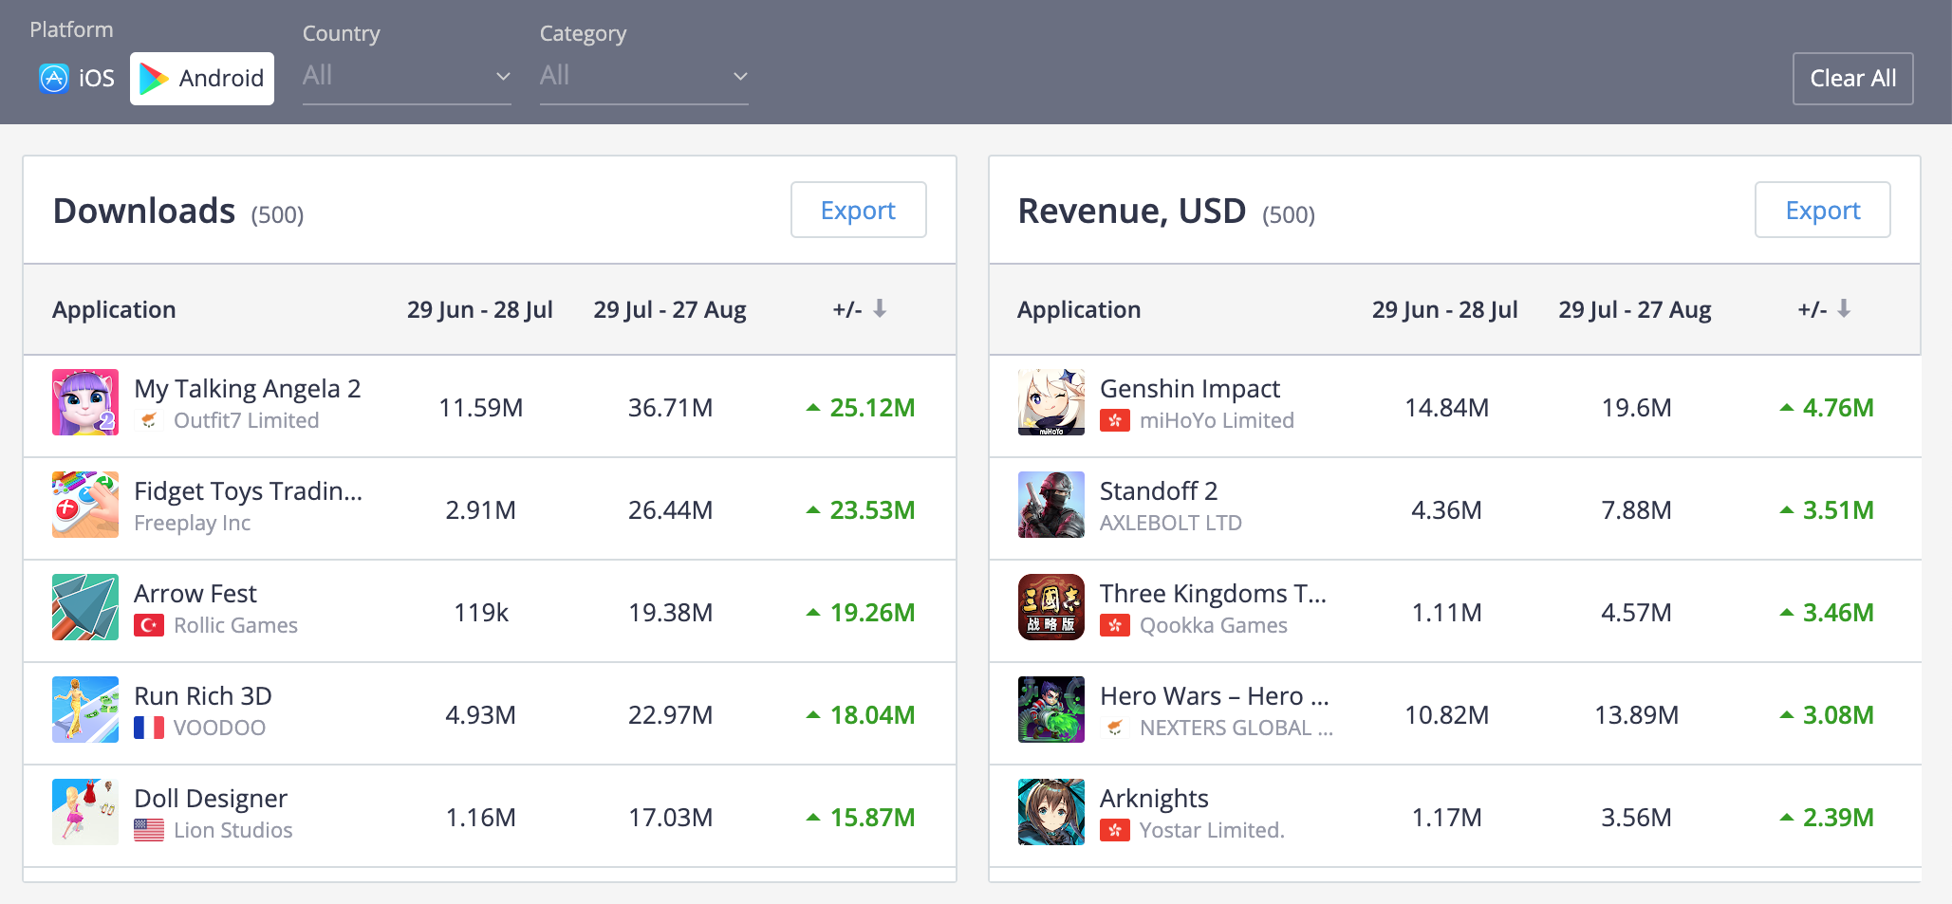
Task: Click Cyprus flag beside Outfit7 Limited
Action: point(149,420)
